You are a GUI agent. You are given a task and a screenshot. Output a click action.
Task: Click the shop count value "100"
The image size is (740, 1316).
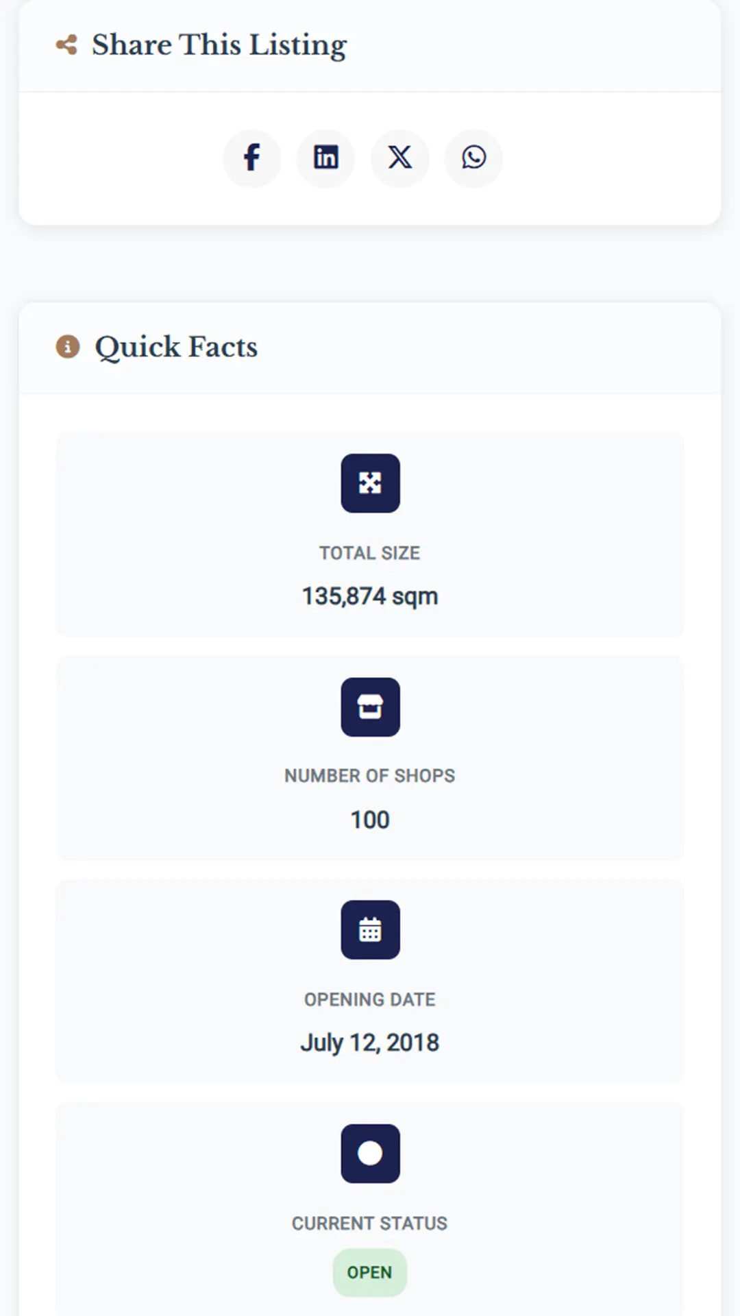pos(370,820)
